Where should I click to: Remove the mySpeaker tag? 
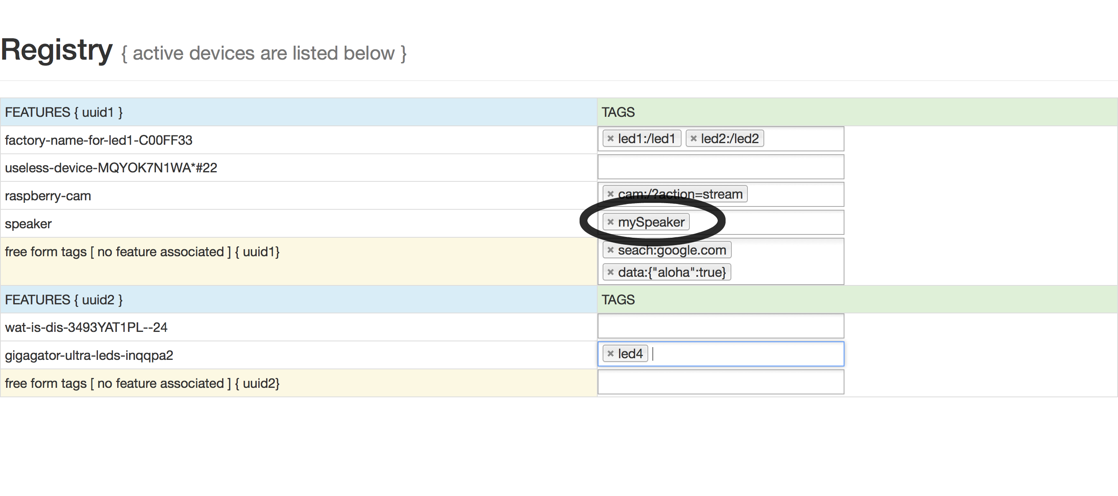pos(610,222)
